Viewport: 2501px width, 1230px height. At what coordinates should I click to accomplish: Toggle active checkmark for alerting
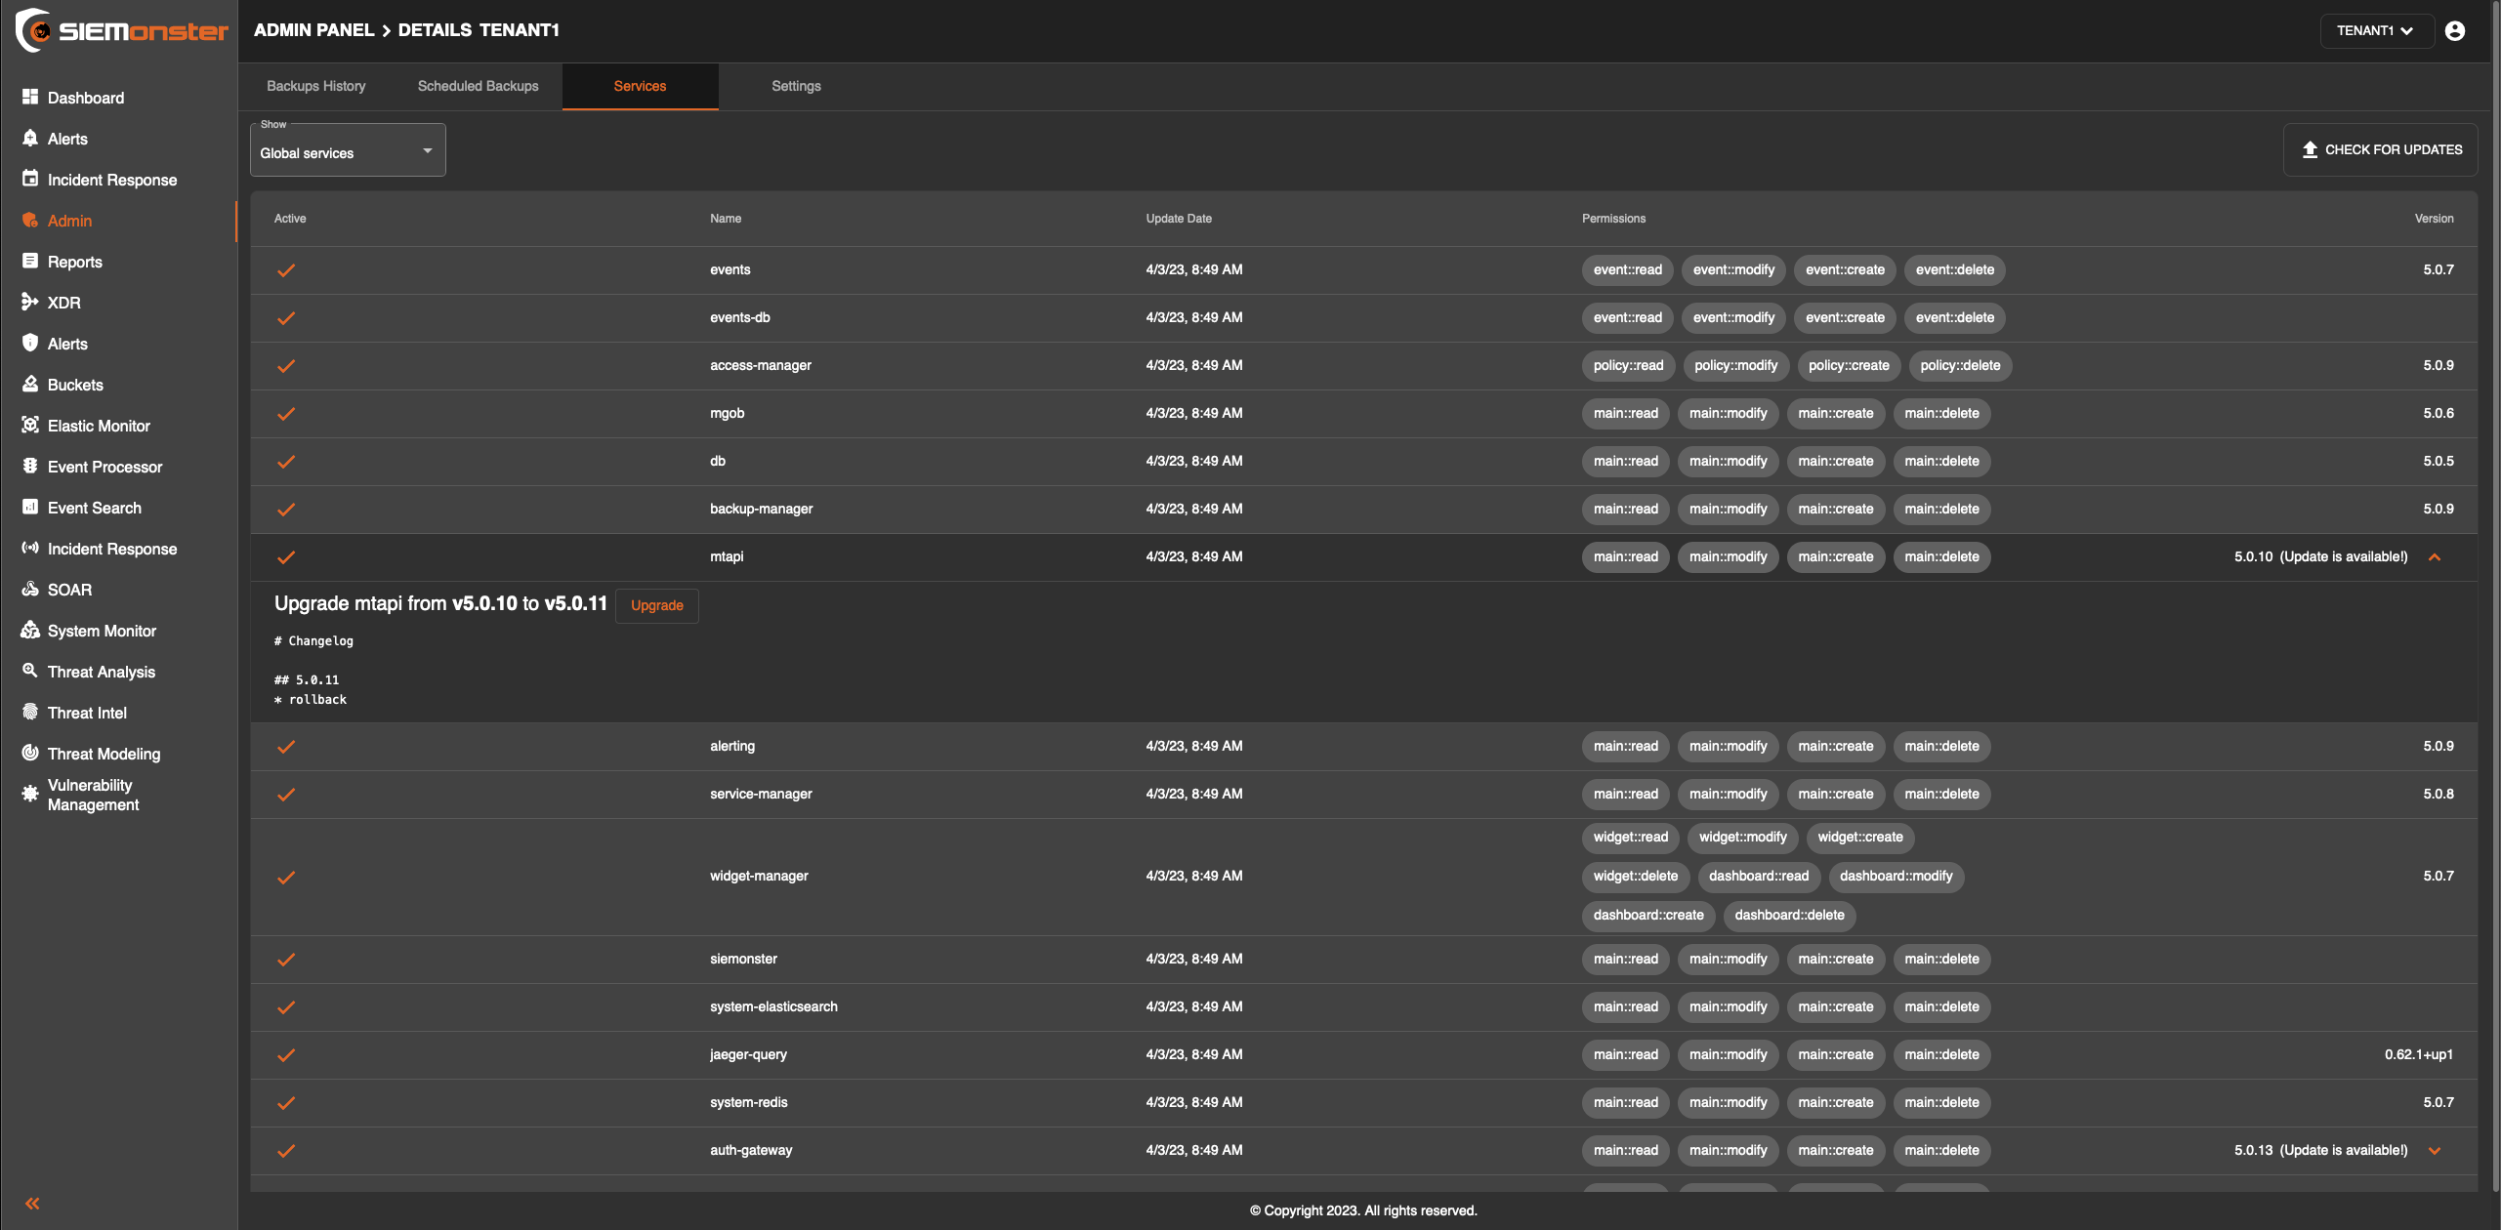(x=286, y=747)
